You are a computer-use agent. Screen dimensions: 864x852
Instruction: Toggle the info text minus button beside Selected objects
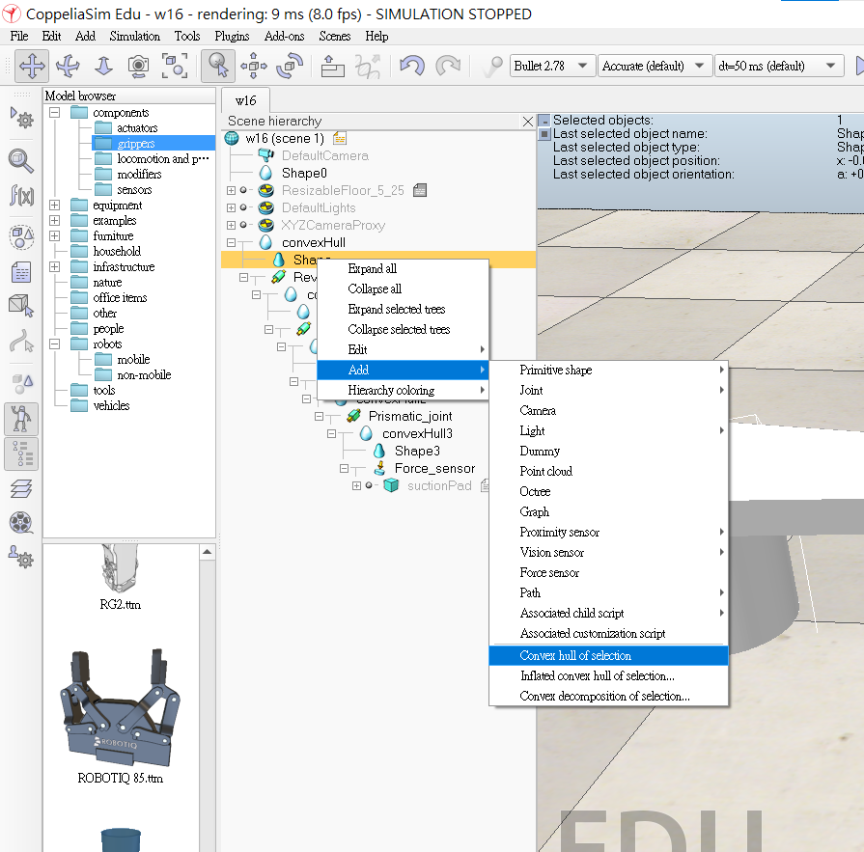(543, 120)
